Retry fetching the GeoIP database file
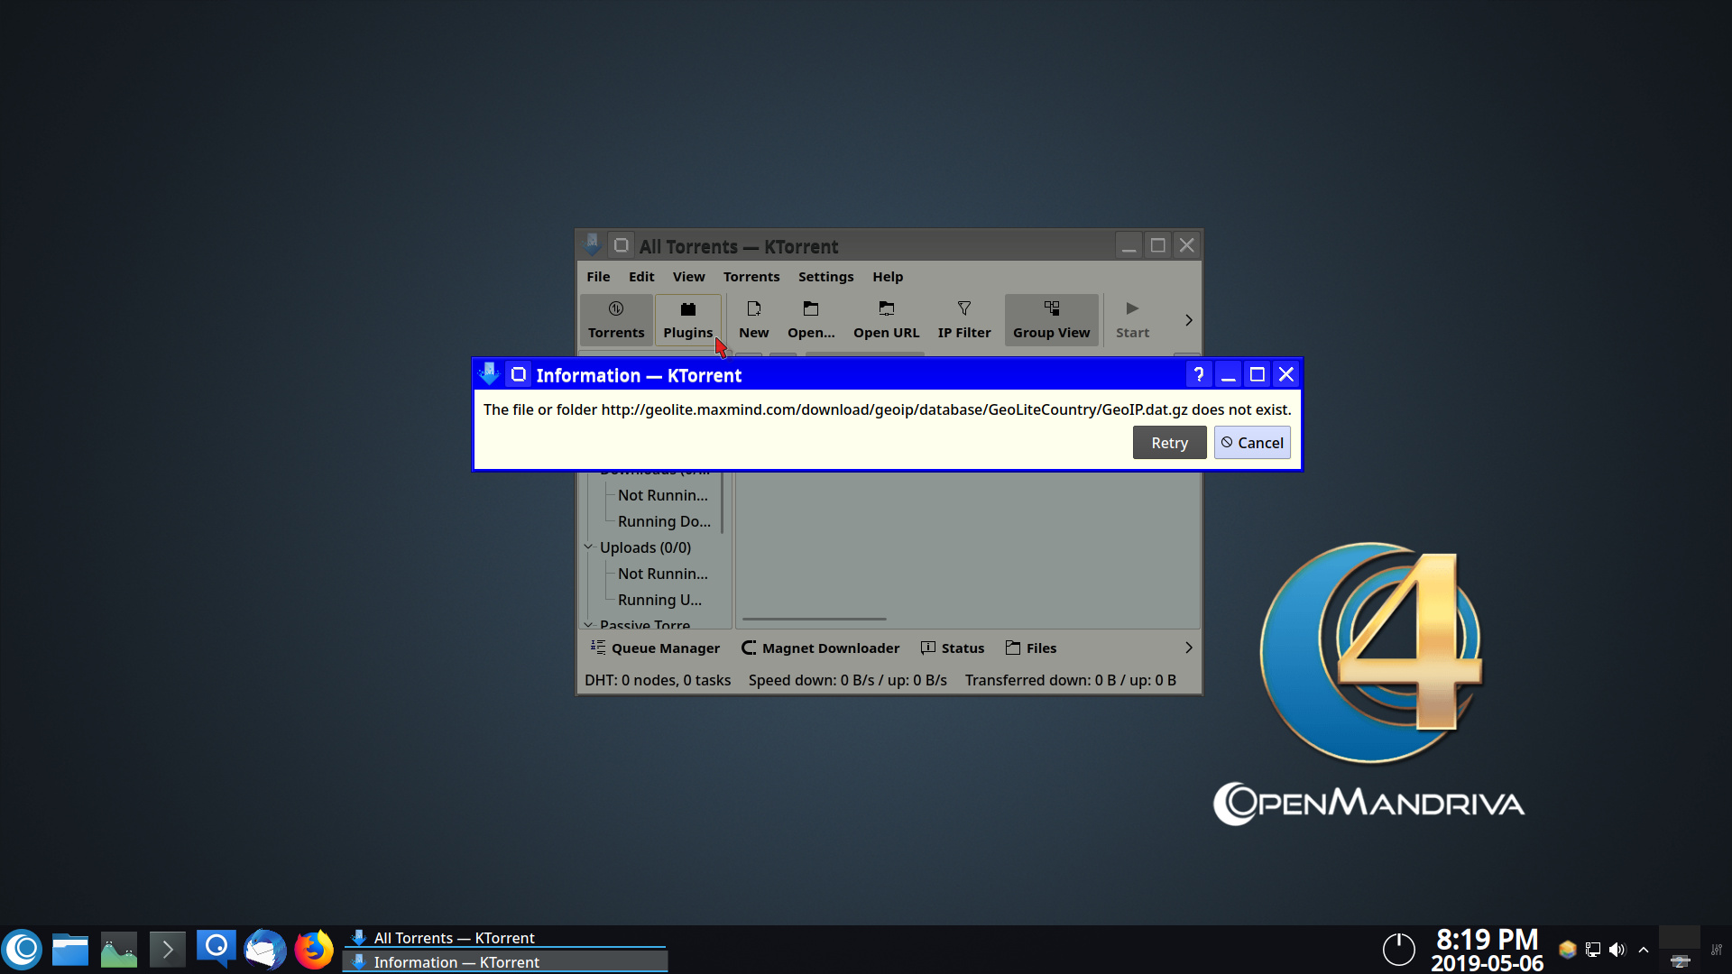Viewport: 1732px width, 974px height. click(x=1169, y=443)
